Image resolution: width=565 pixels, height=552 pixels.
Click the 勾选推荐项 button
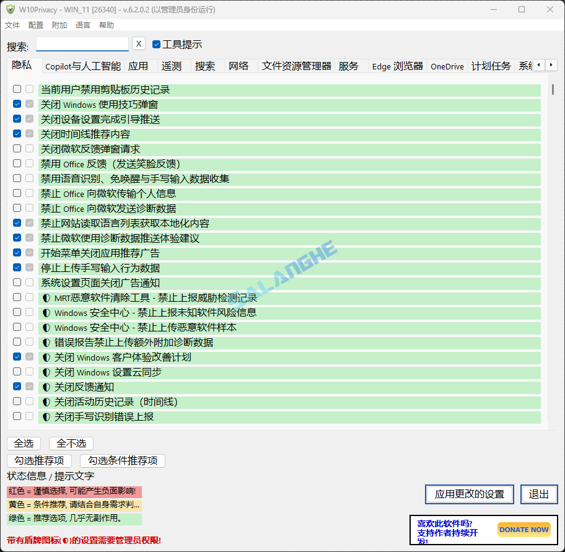coord(39,460)
